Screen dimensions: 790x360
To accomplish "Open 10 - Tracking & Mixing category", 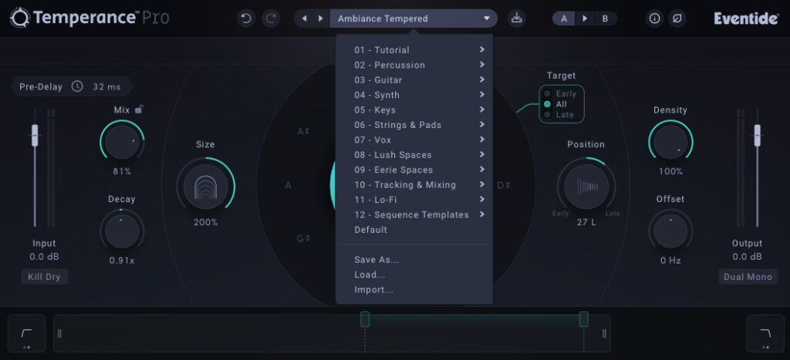I will pos(414,185).
